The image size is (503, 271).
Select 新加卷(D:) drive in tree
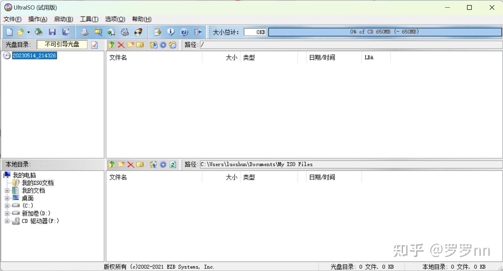coord(36,213)
